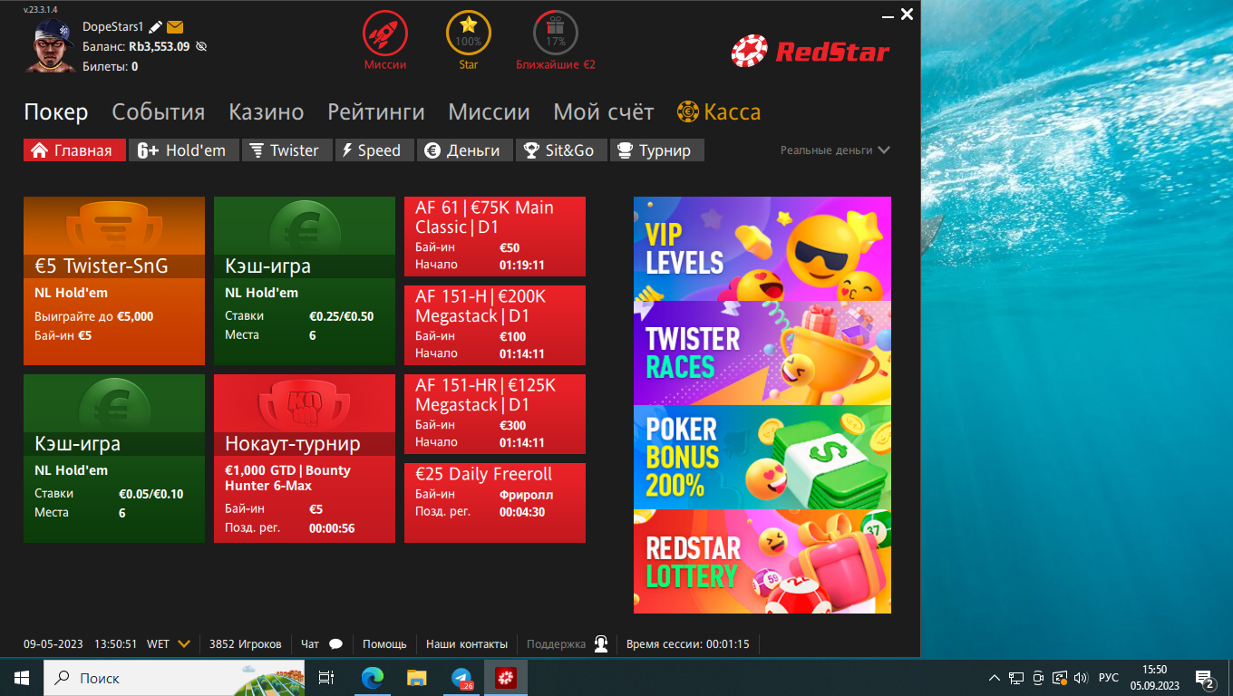Expand the Реальные деньги dropdown
Image resolution: width=1233 pixels, height=696 pixels.
[x=835, y=150]
